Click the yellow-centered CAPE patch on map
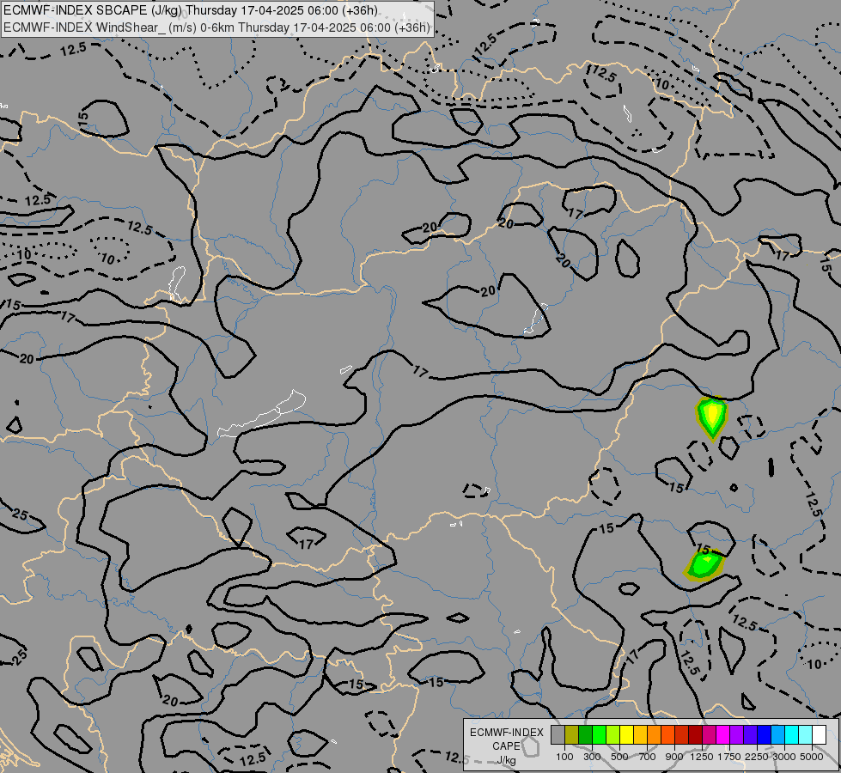The height and width of the screenshot is (773, 841). [x=712, y=417]
